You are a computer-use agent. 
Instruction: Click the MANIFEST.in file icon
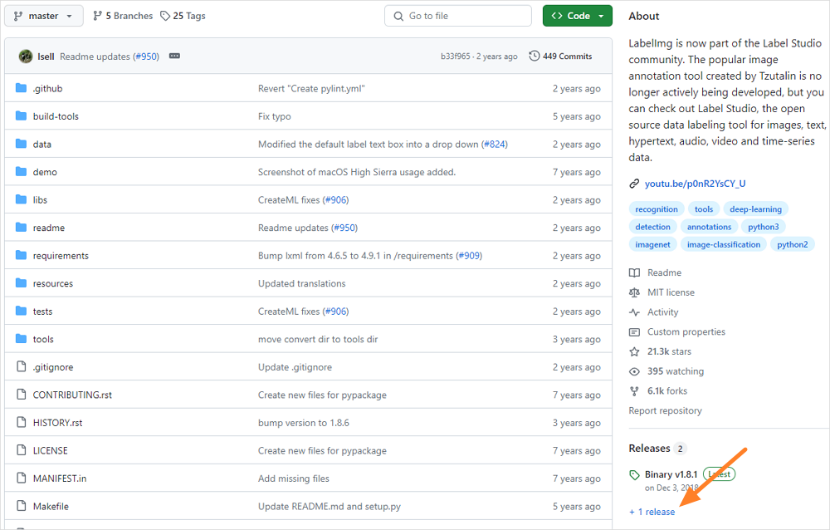(x=22, y=478)
